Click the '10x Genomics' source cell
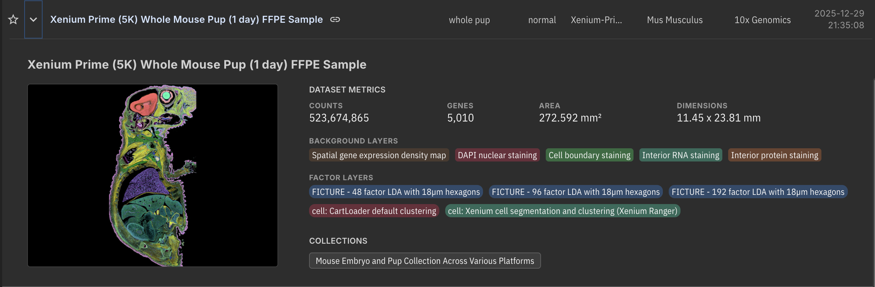The image size is (875, 287). coord(763,20)
